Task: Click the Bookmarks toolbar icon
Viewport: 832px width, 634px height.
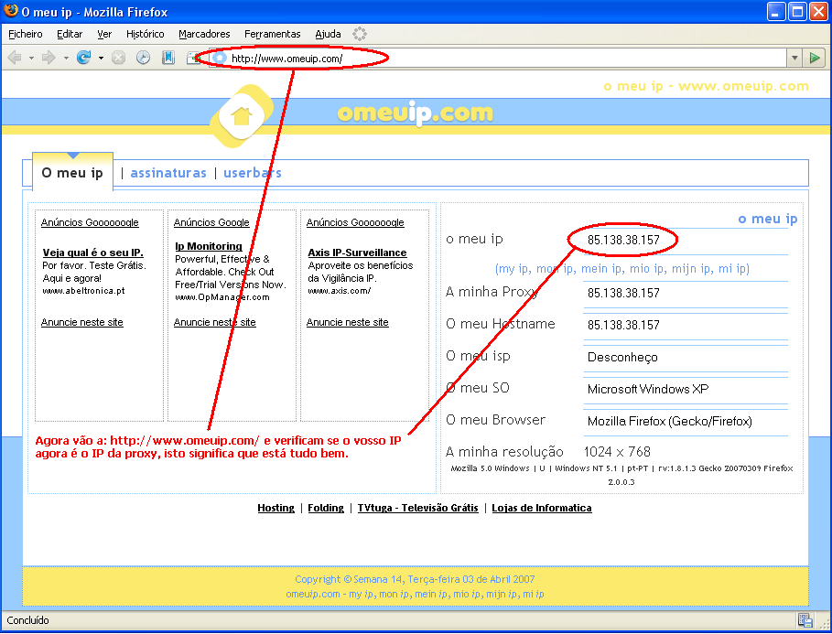Action: (168, 58)
